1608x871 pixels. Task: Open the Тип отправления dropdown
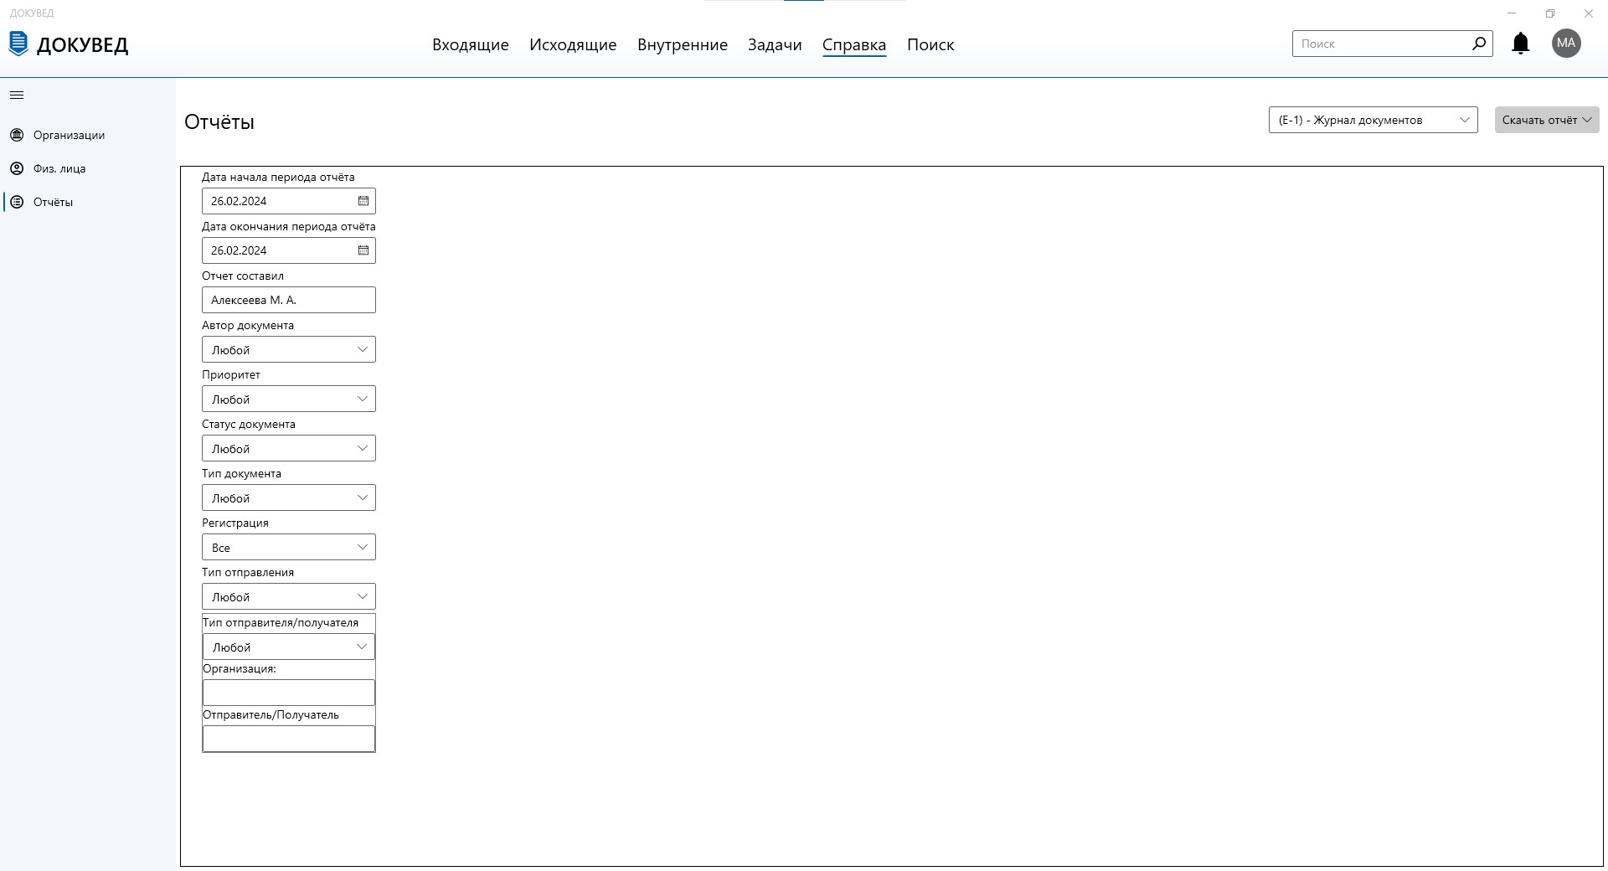click(289, 596)
